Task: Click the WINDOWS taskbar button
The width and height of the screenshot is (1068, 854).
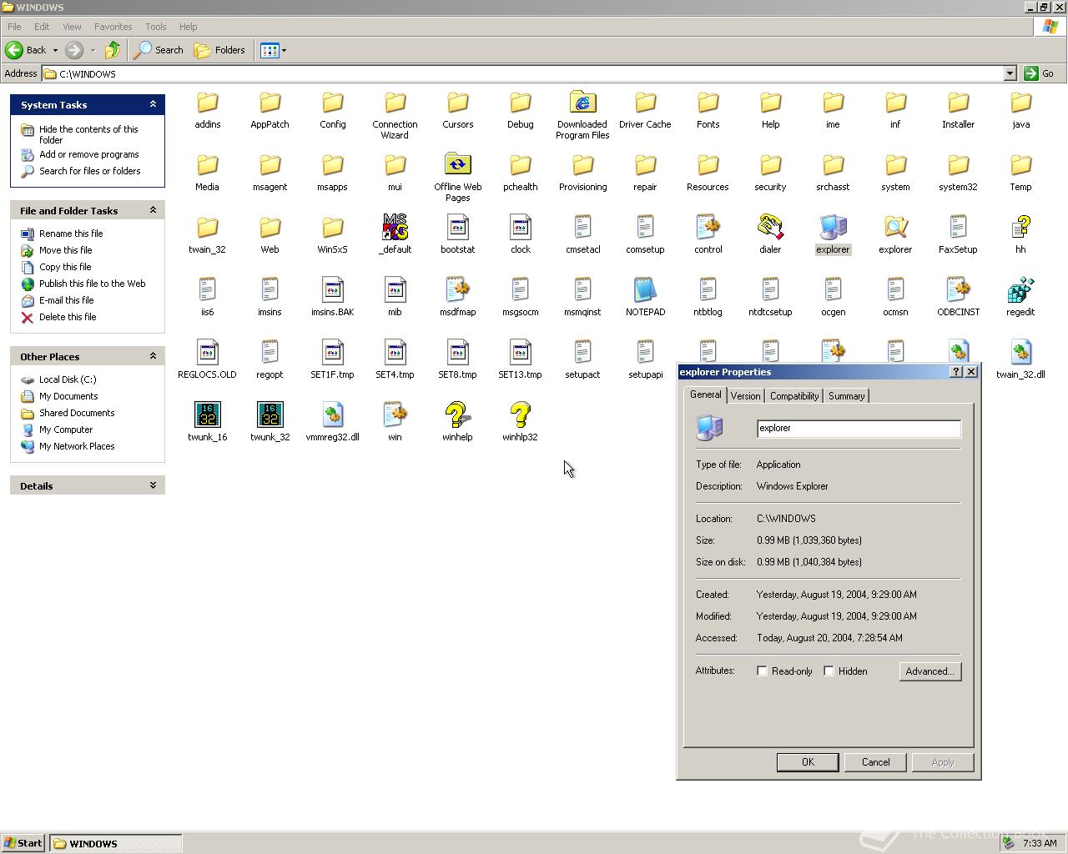Action: click(115, 843)
